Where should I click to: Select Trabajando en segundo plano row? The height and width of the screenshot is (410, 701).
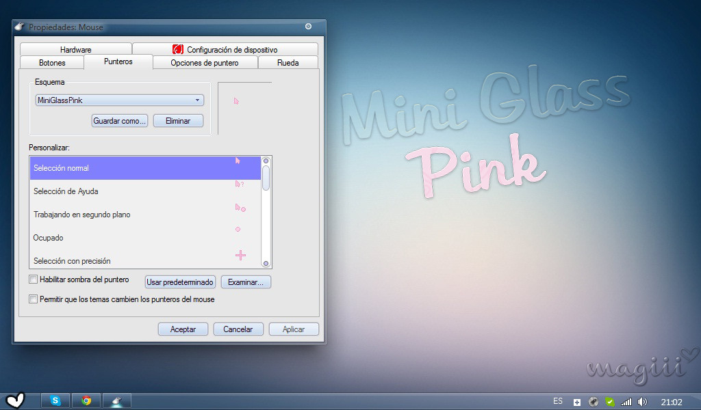coord(145,215)
